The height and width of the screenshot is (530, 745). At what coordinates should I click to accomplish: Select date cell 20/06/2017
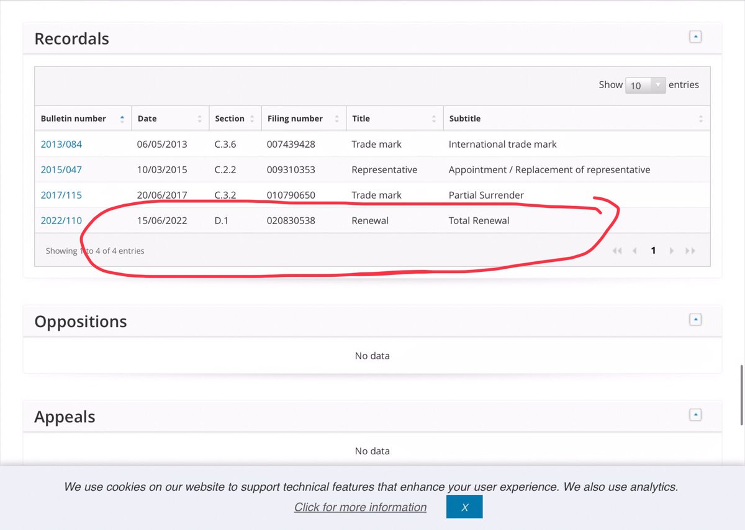[x=162, y=195]
